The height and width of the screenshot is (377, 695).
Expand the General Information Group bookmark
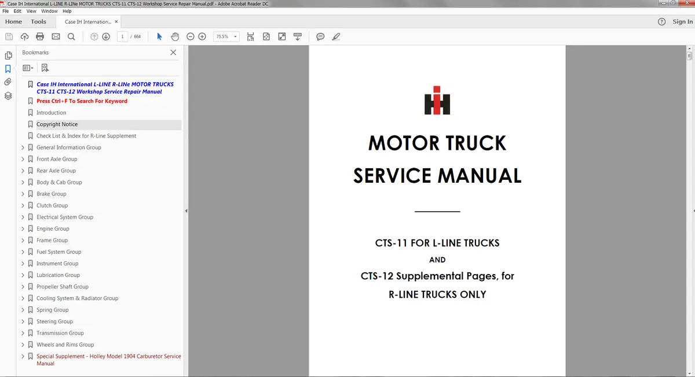tap(23, 147)
